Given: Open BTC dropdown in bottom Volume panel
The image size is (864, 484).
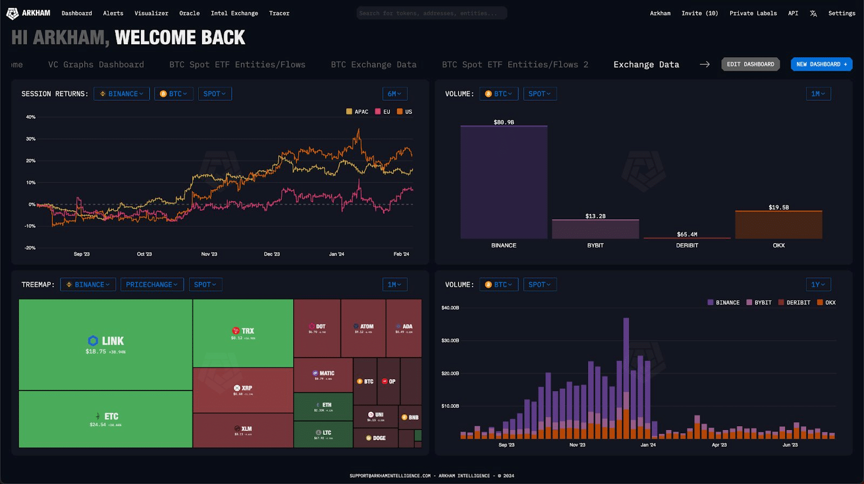Looking at the screenshot, I should [x=499, y=285].
